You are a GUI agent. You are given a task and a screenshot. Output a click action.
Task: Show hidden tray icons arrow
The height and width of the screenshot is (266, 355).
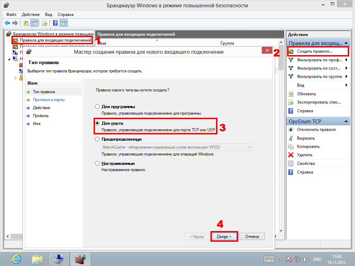[x=280, y=259]
